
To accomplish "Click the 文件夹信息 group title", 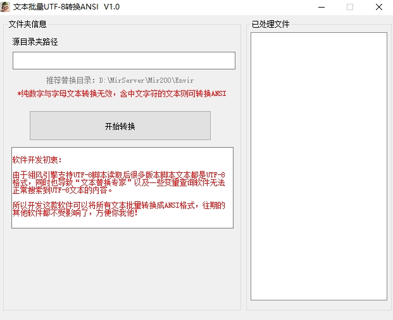I will pyautogui.click(x=27, y=25).
